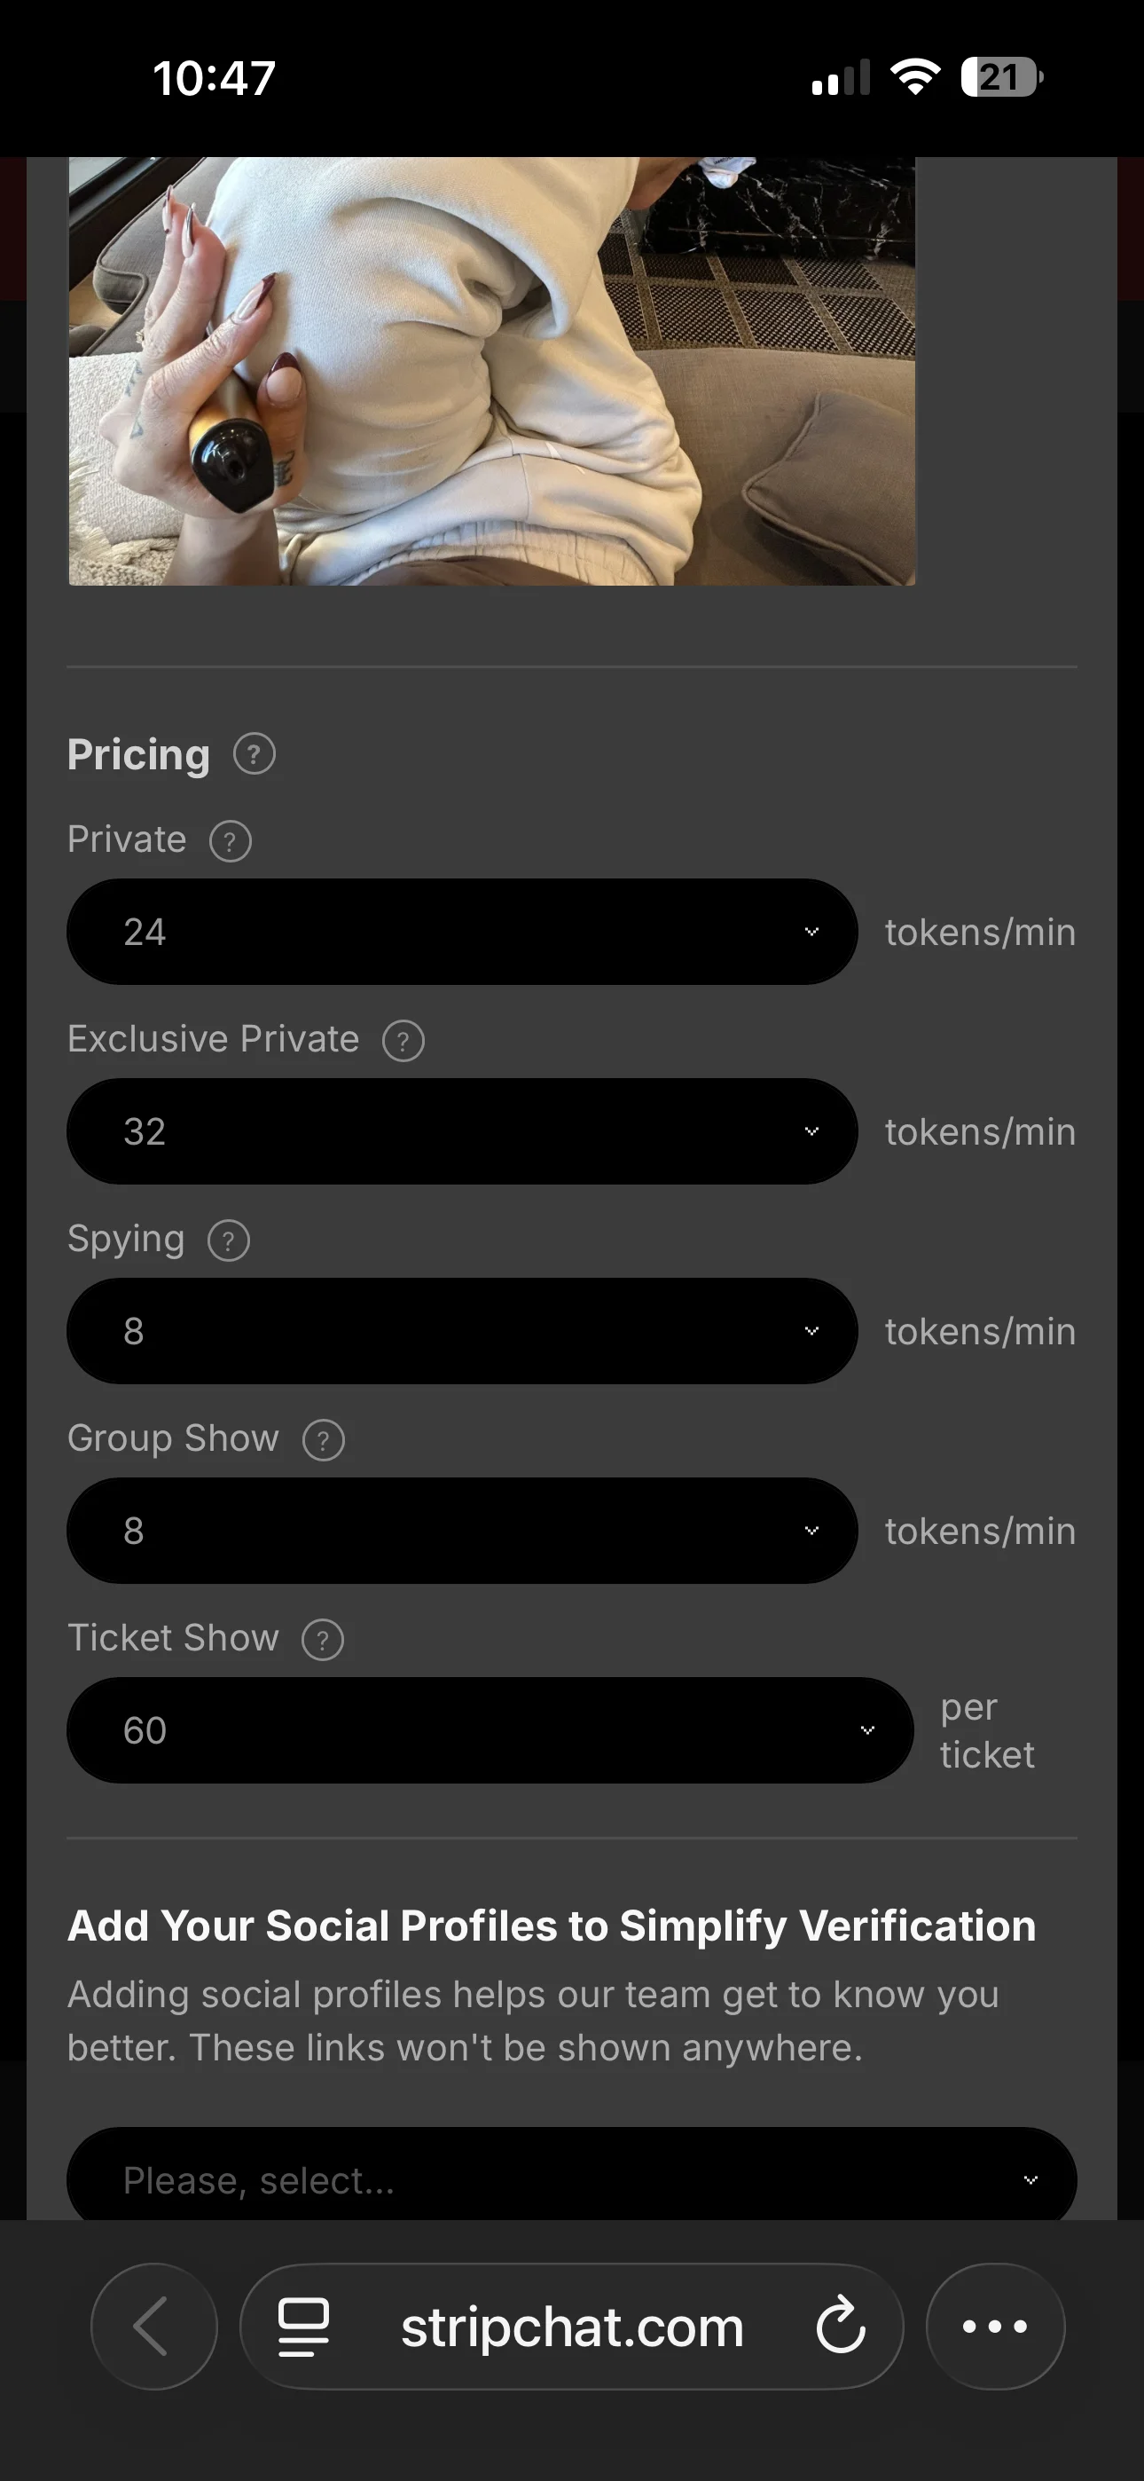Tap the Ticket Show help icon
This screenshot has height=2481, width=1144.
pyautogui.click(x=323, y=1639)
